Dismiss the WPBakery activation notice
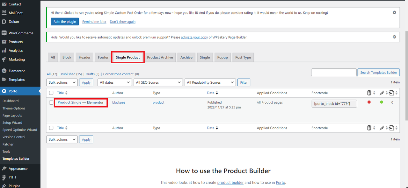The height and width of the screenshot is (188, 408). 394,37
